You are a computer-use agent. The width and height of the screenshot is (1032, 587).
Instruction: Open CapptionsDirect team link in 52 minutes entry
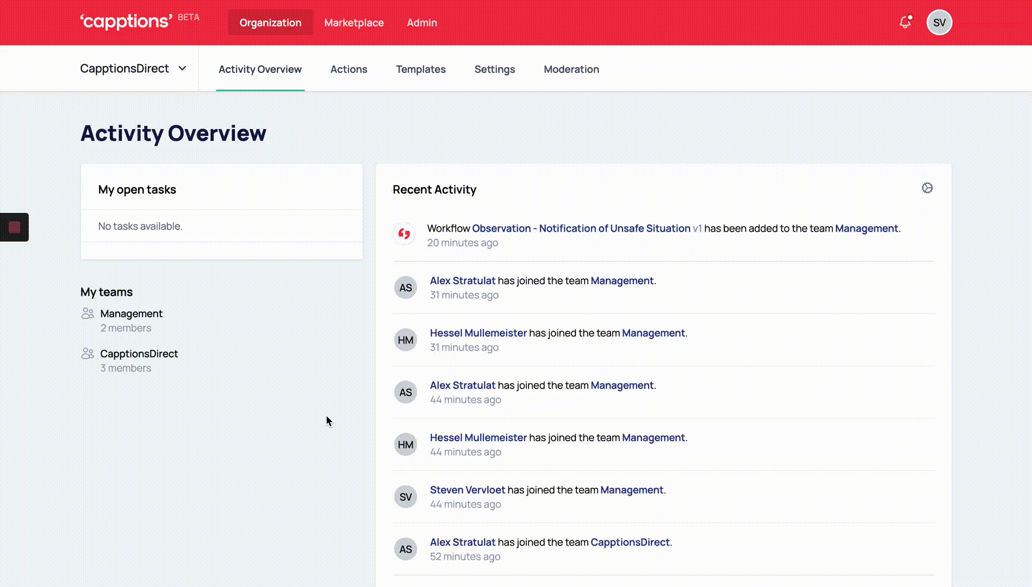[x=630, y=542]
